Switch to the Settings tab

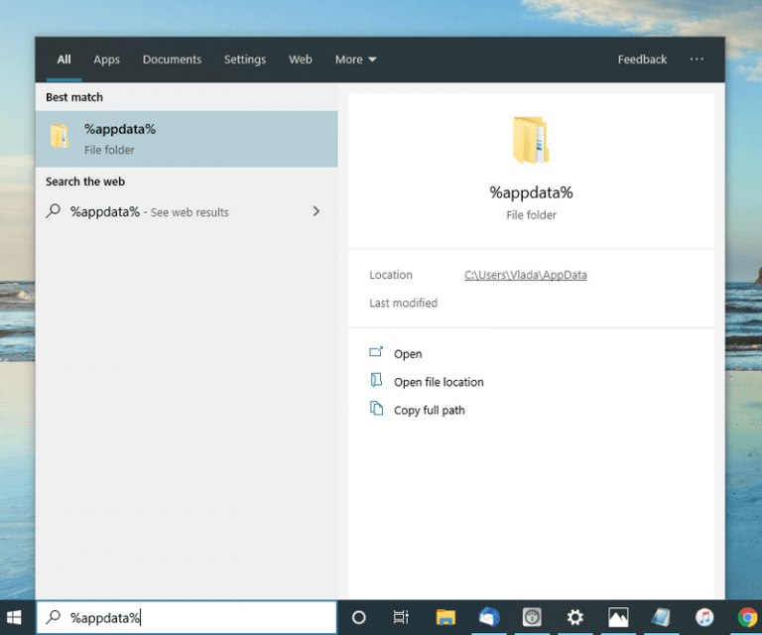(x=244, y=60)
